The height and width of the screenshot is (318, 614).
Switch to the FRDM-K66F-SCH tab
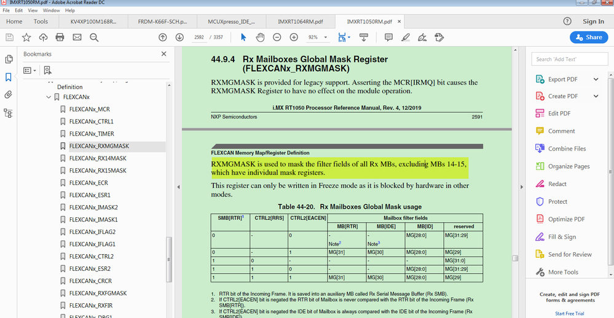pyautogui.click(x=162, y=21)
